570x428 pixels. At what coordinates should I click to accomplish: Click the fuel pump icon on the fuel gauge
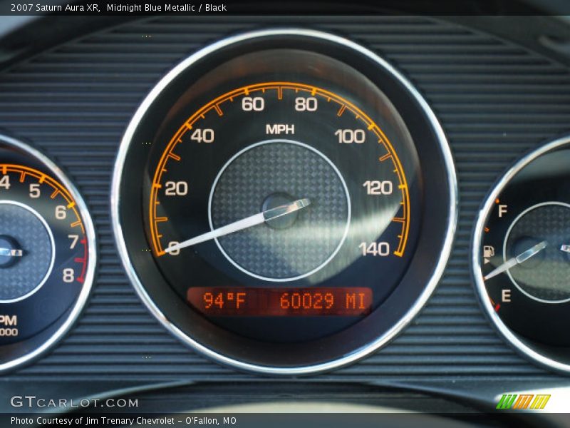click(x=488, y=251)
